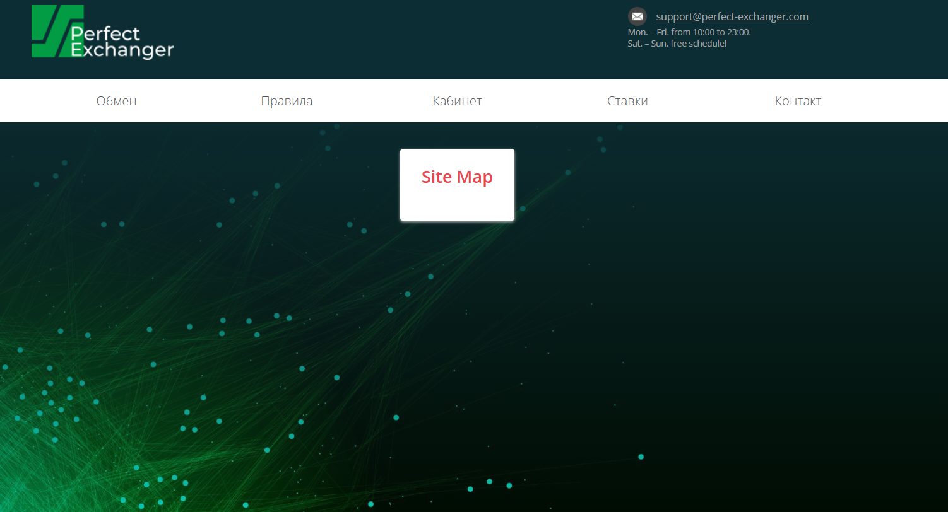
Task: Select the Кабинет navigation item
Action: [x=457, y=101]
